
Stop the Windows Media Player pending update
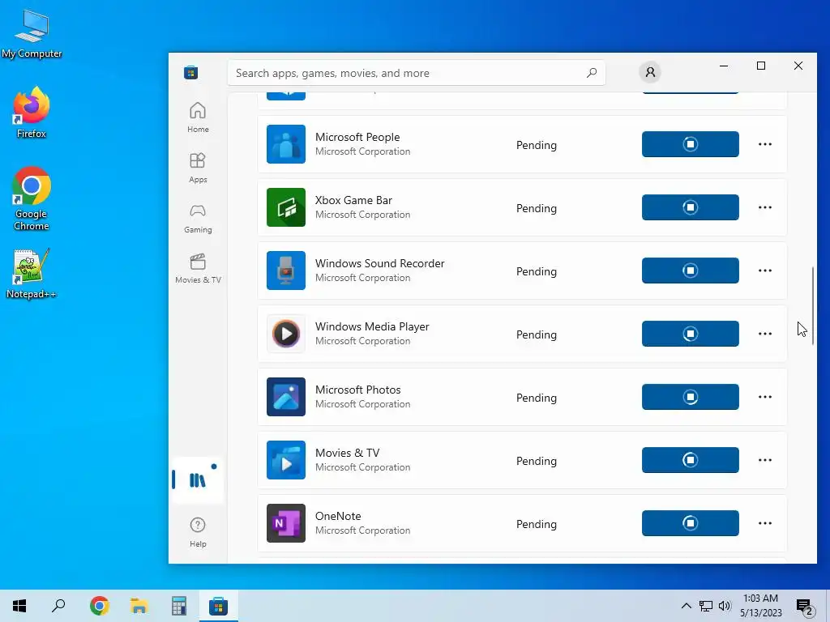click(691, 334)
